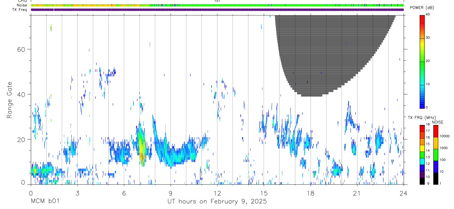Click the purple TX Freq strip

point(217,10)
